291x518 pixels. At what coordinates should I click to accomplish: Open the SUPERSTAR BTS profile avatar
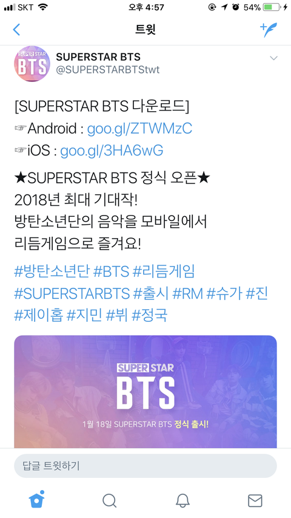tap(32, 63)
